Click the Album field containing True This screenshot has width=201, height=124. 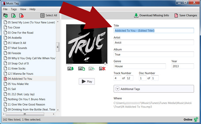point(154,55)
